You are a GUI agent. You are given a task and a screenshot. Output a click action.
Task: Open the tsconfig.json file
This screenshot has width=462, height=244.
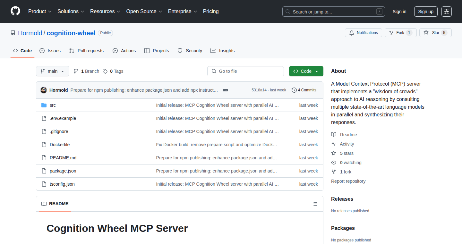62,184
